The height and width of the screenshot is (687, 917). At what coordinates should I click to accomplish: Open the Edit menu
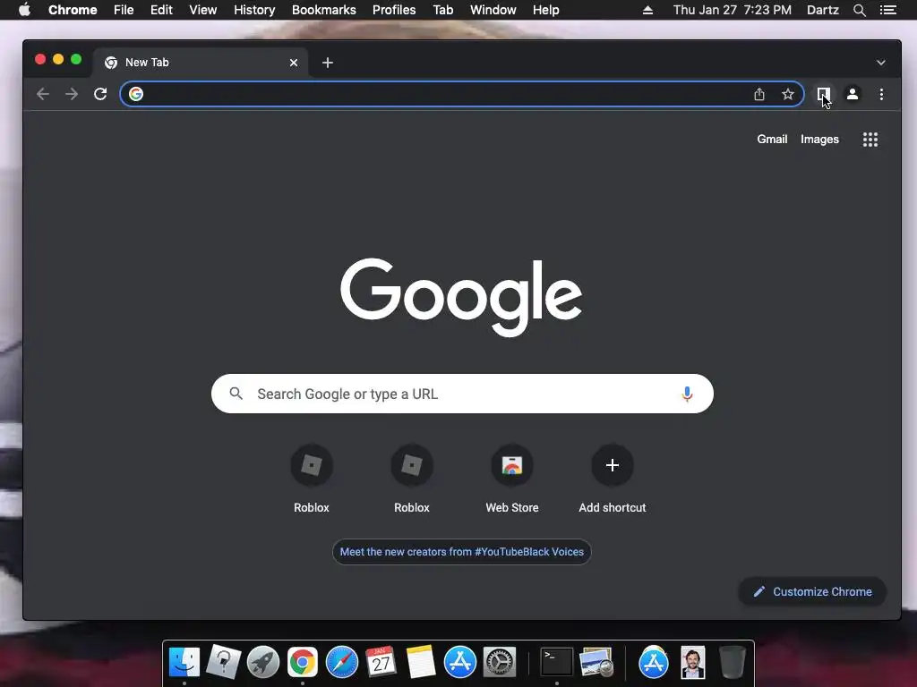point(161,10)
